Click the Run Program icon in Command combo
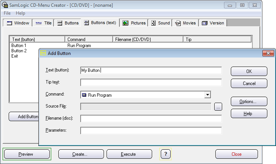Viewport: 276px width, 164px height. [x=84, y=95]
